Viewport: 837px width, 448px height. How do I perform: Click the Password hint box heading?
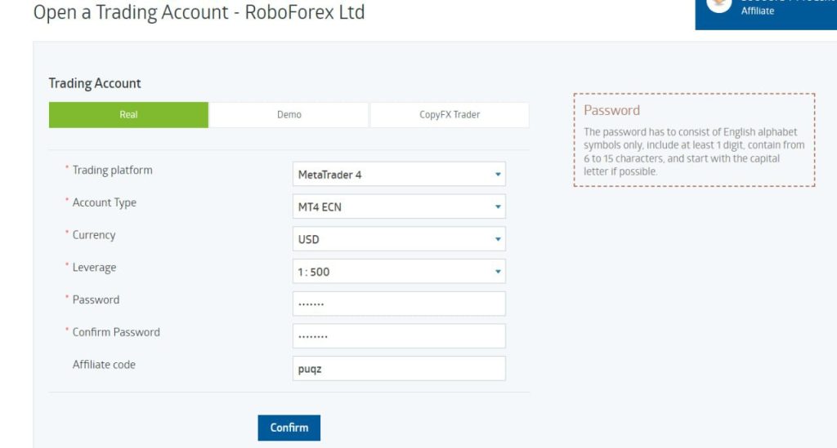point(611,110)
